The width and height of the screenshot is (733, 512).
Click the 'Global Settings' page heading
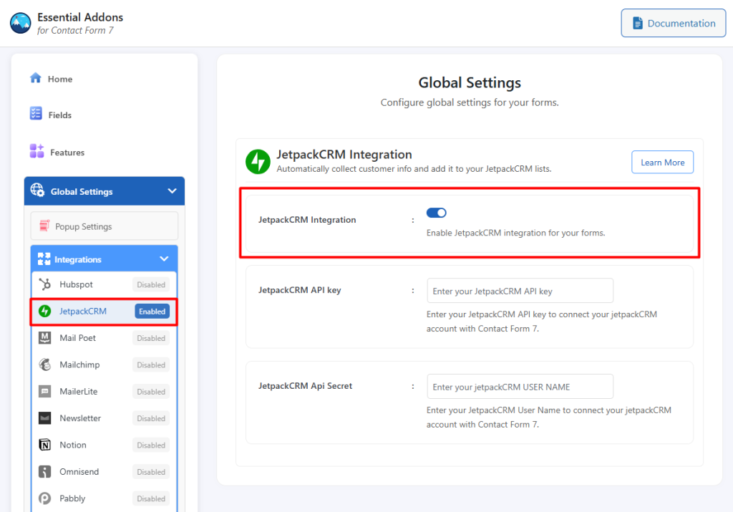pos(470,83)
